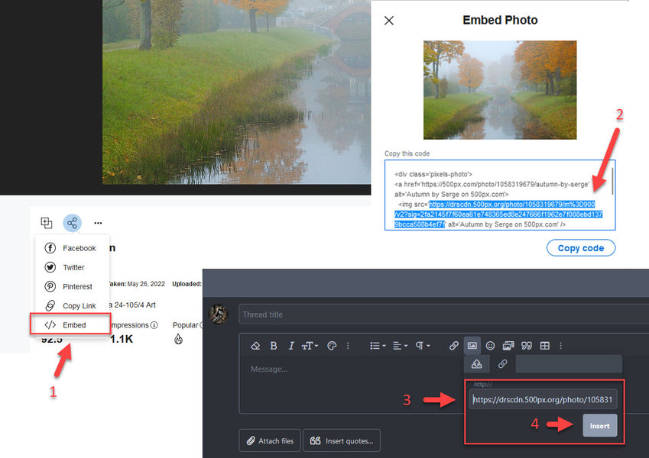Expand the list options dropdown
This screenshot has width=649, height=458.
[378, 346]
